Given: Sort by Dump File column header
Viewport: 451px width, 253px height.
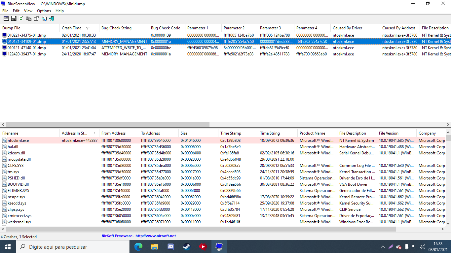Looking at the screenshot, I should click(x=30, y=28).
